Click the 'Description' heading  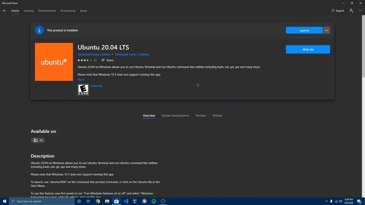[x=42, y=156]
